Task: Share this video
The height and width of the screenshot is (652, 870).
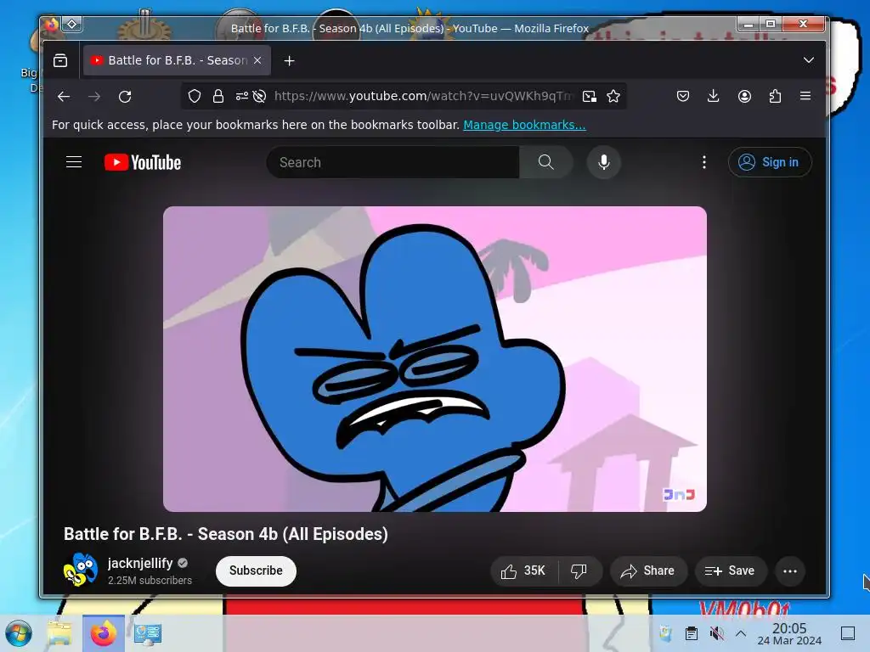Action: tap(648, 571)
